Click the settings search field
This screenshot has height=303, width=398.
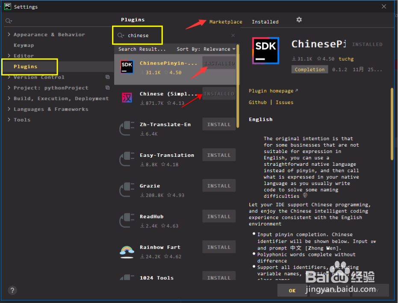(x=59, y=21)
